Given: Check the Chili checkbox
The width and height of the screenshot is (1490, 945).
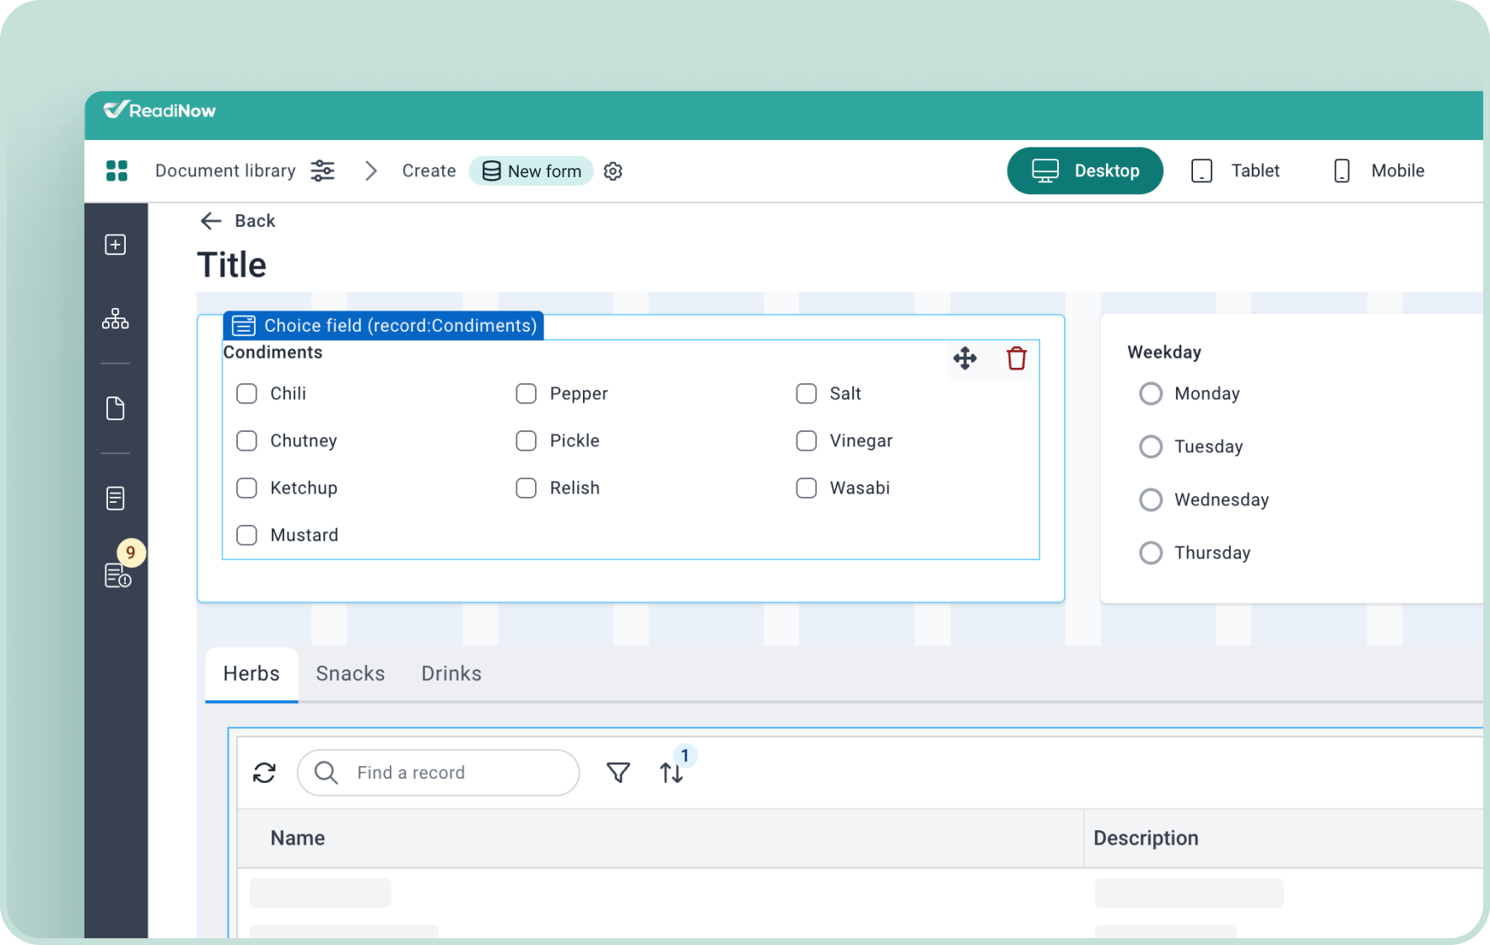Looking at the screenshot, I should point(246,394).
